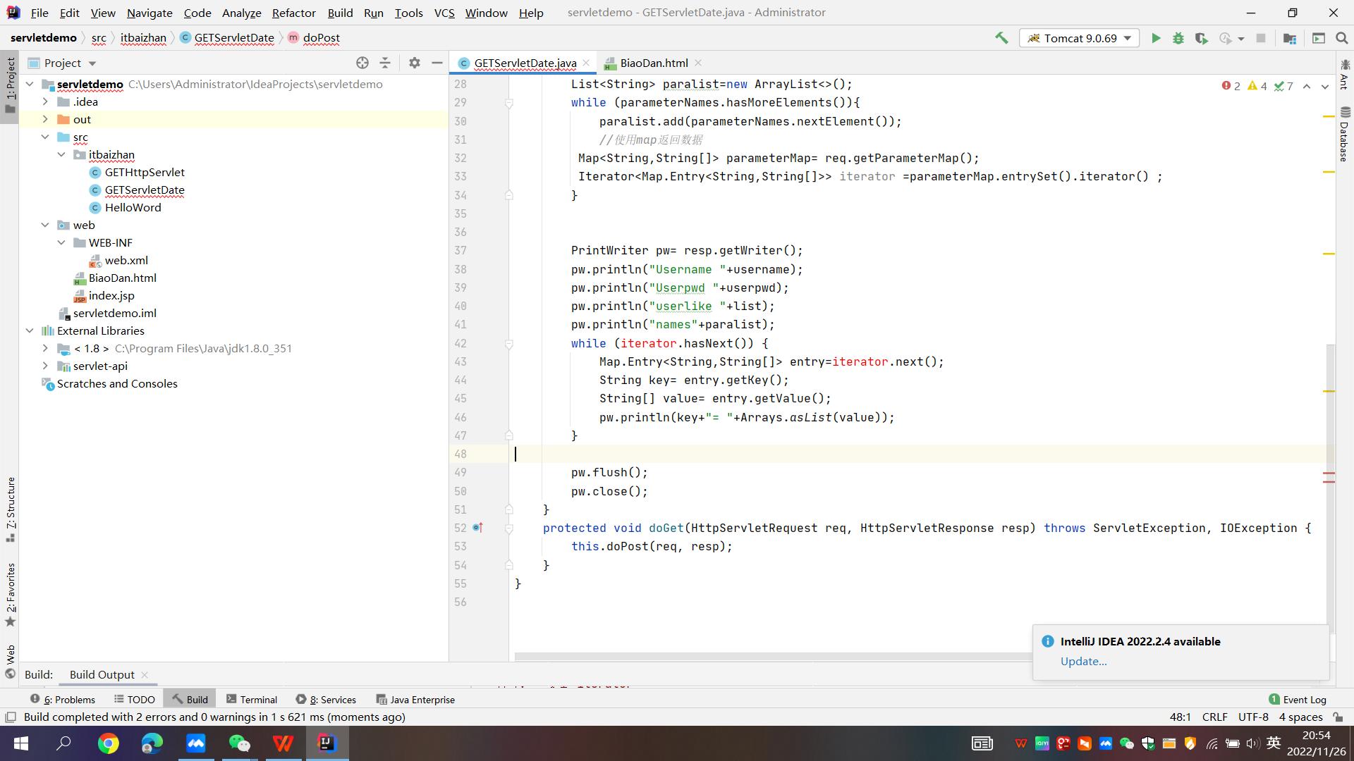The height and width of the screenshot is (761, 1354).
Task: Click Locate file target icon in Project panel
Action: pyautogui.click(x=362, y=63)
